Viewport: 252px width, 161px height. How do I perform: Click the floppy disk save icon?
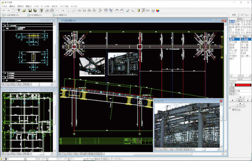[x=30, y=11]
